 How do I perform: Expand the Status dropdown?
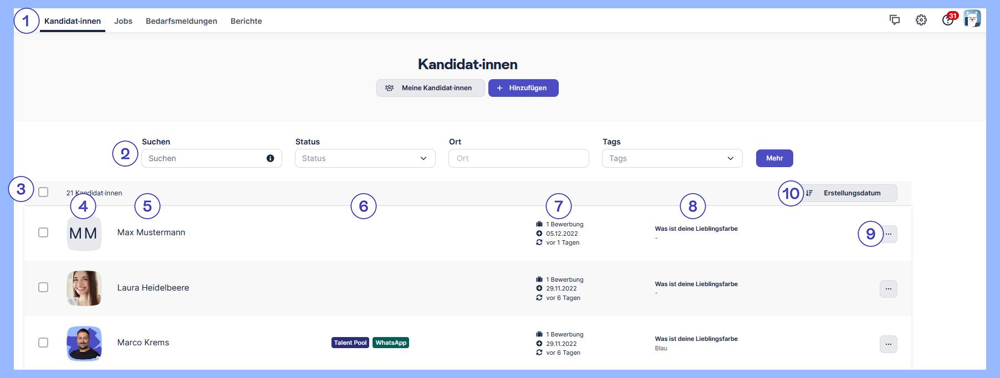(365, 158)
